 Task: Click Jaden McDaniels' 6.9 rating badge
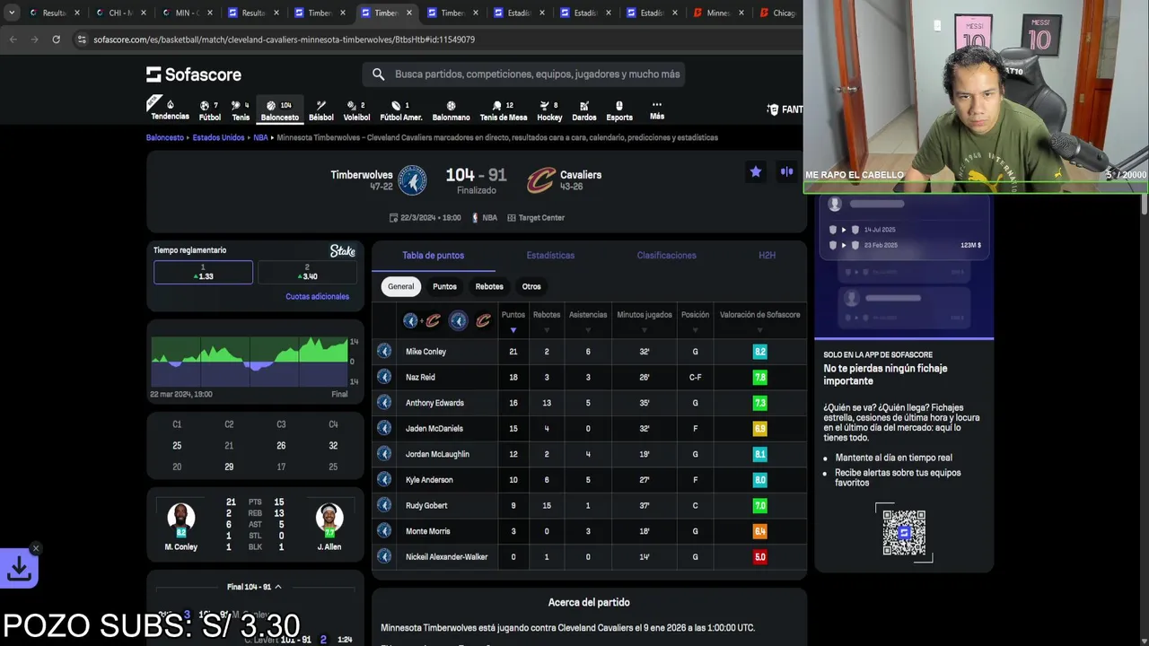pos(759,429)
